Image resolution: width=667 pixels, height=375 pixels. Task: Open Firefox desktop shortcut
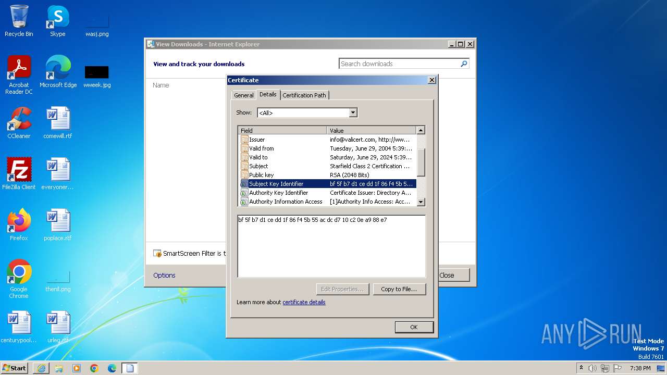(19, 225)
